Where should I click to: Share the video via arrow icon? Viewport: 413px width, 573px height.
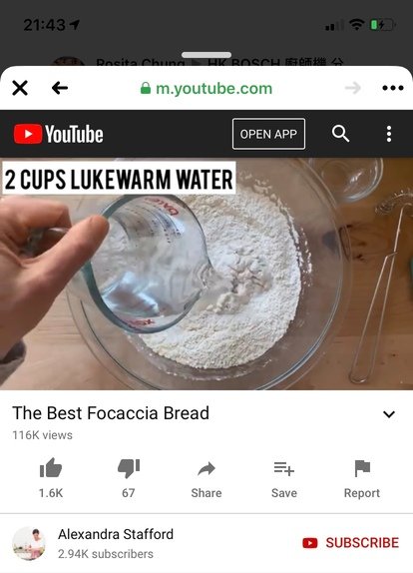(x=206, y=479)
